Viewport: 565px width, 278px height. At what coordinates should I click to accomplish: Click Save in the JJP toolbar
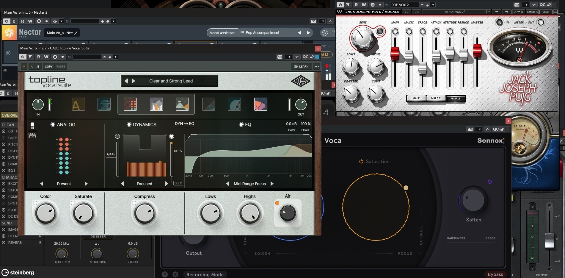point(545,12)
